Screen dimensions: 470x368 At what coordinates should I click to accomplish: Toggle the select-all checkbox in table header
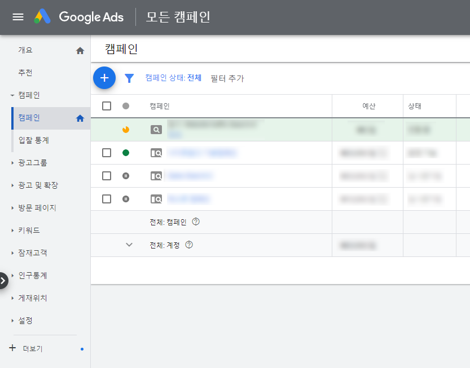[107, 106]
